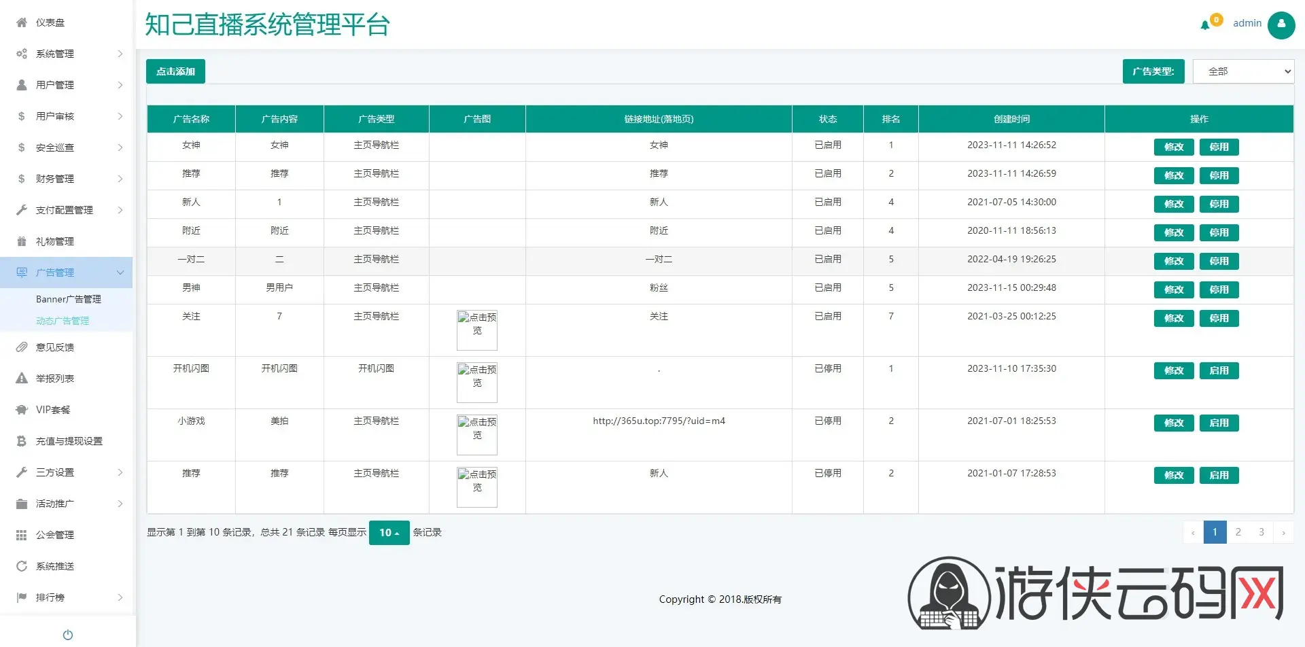Enable the 小游戏 ad with 启用

pos(1219,423)
